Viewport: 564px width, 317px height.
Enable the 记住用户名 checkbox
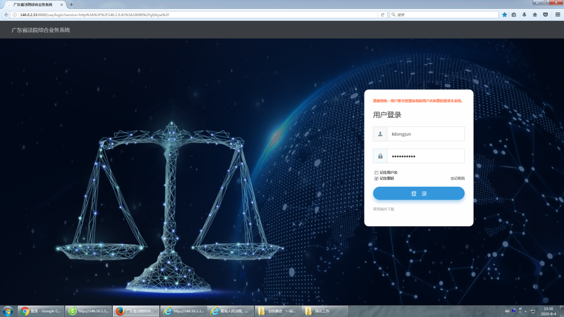pos(376,173)
